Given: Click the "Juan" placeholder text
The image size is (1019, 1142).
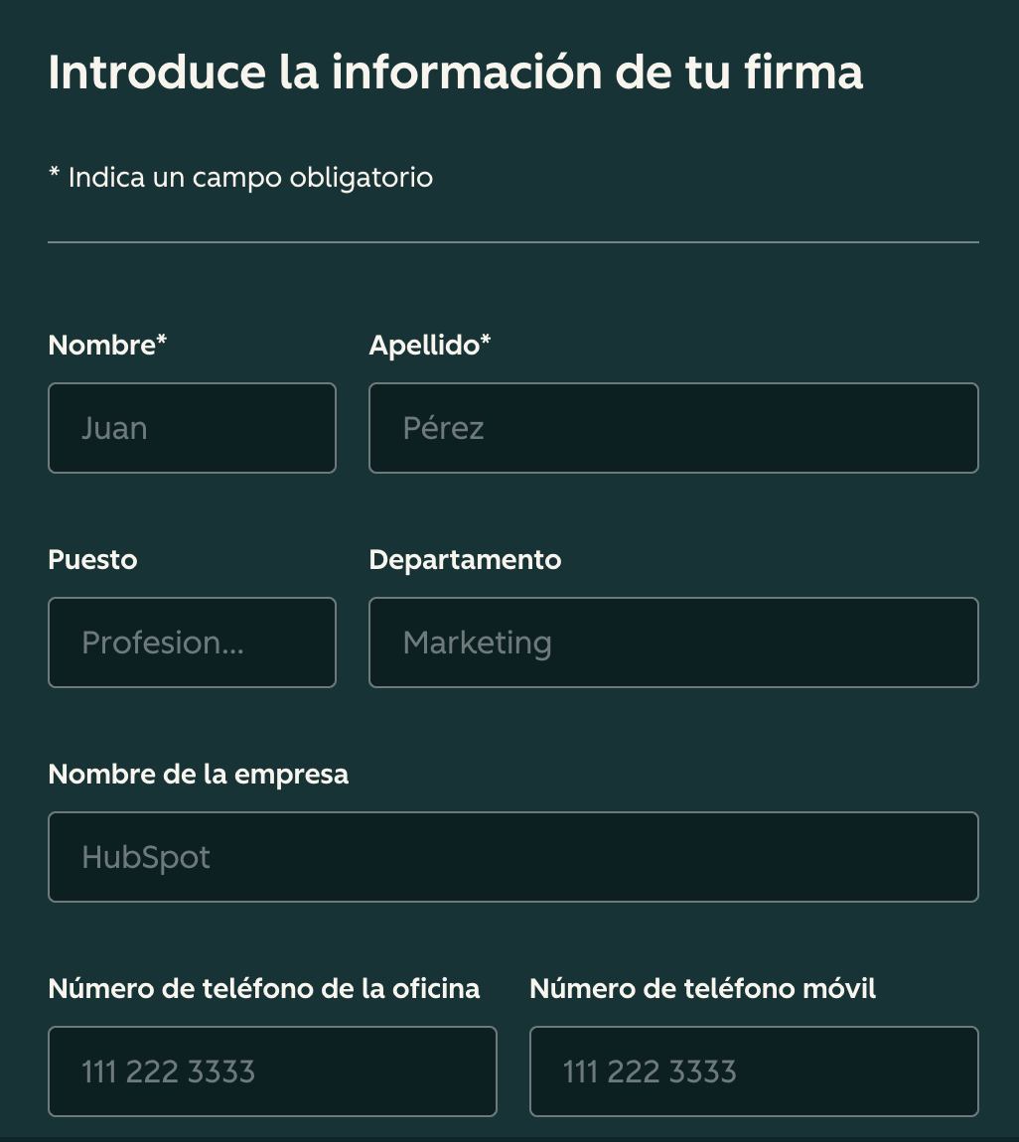Looking at the screenshot, I should click(114, 428).
